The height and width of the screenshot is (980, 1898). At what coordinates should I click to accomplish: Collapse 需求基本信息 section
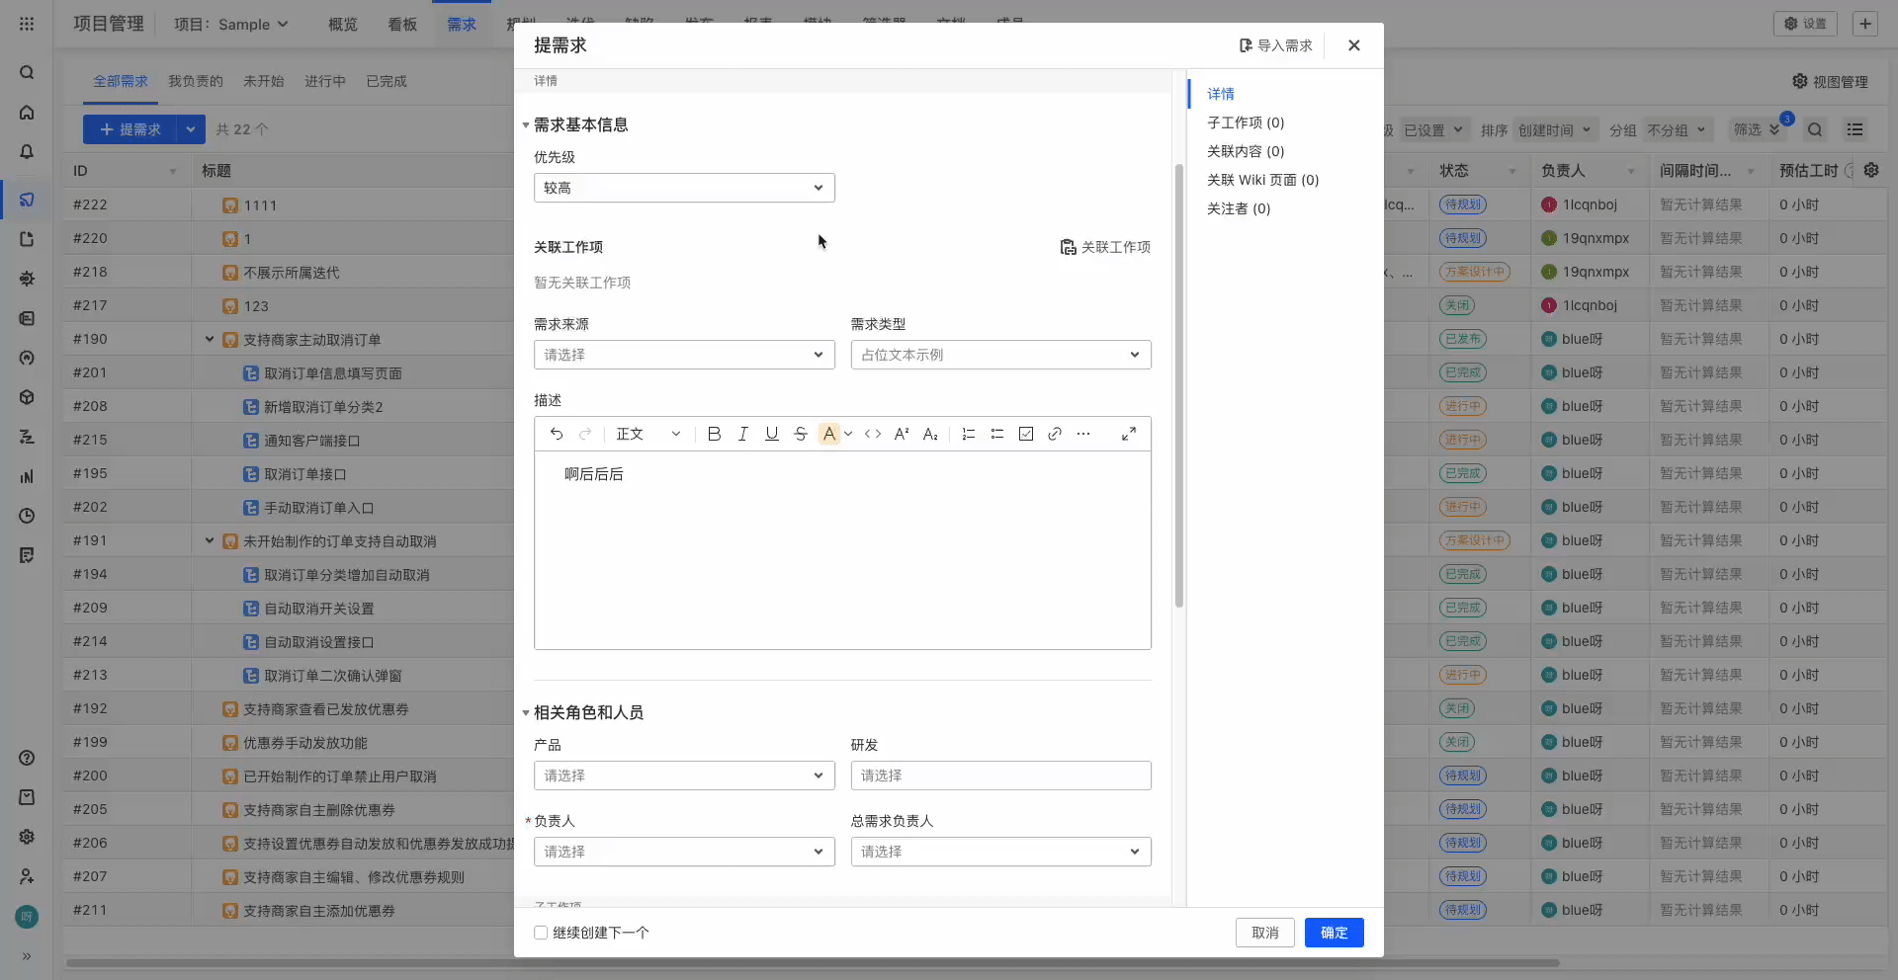[x=526, y=125]
